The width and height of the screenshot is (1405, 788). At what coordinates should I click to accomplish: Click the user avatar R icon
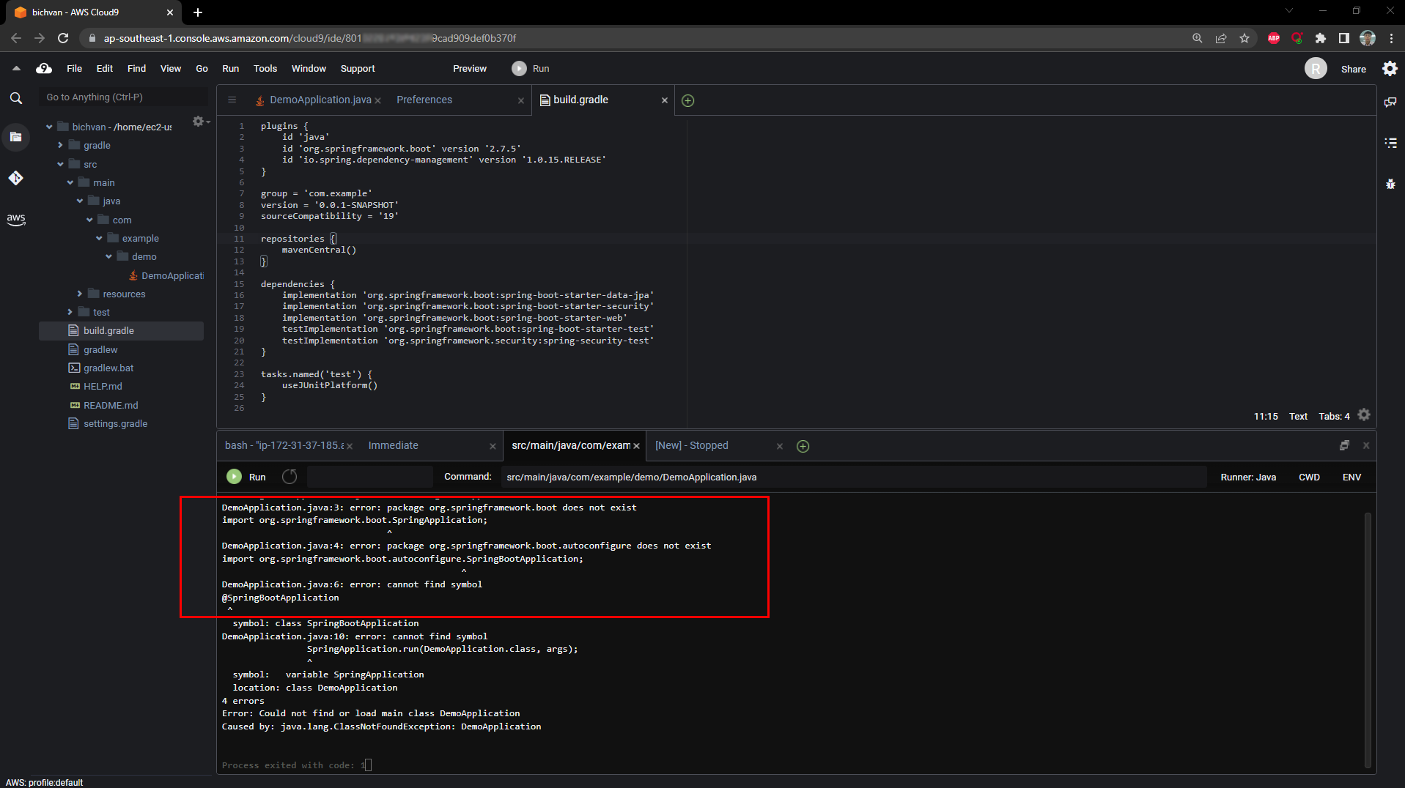pyautogui.click(x=1316, y=68)
